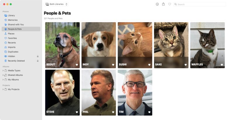Click the Share icon in toolbar
Screen dimensions: 228x120
point(163,4)
